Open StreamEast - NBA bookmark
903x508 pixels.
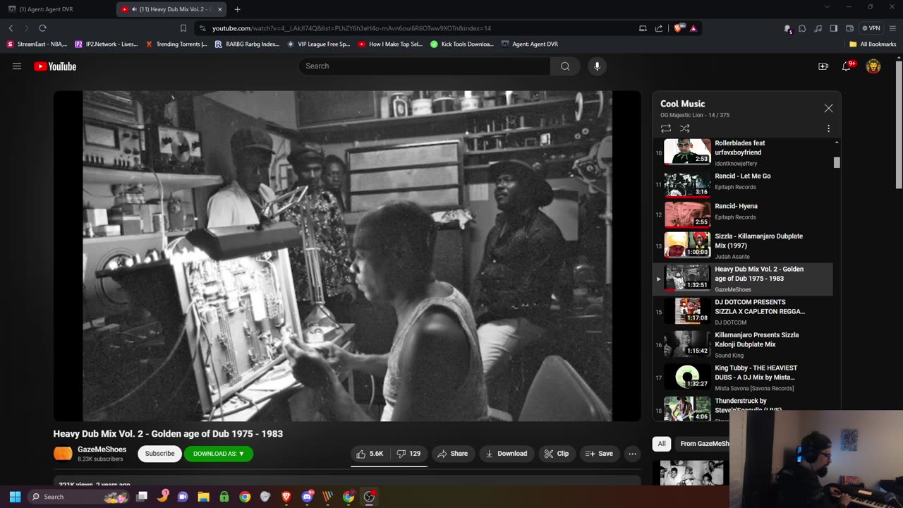(x=37, y=44)
